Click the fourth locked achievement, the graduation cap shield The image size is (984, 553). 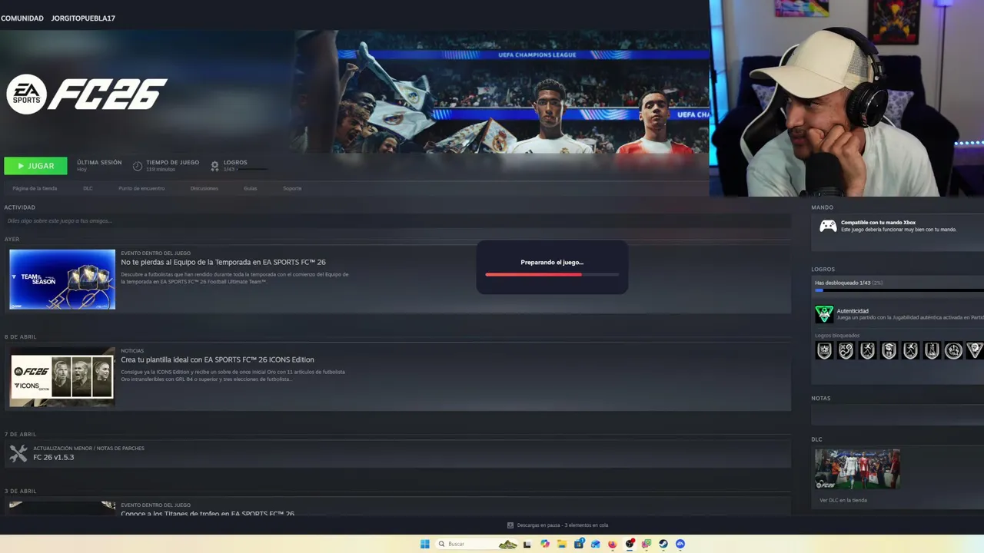pyautogui.click(x=889, y=351)
